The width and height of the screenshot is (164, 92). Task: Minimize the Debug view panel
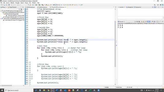click(x=21, y=7)
